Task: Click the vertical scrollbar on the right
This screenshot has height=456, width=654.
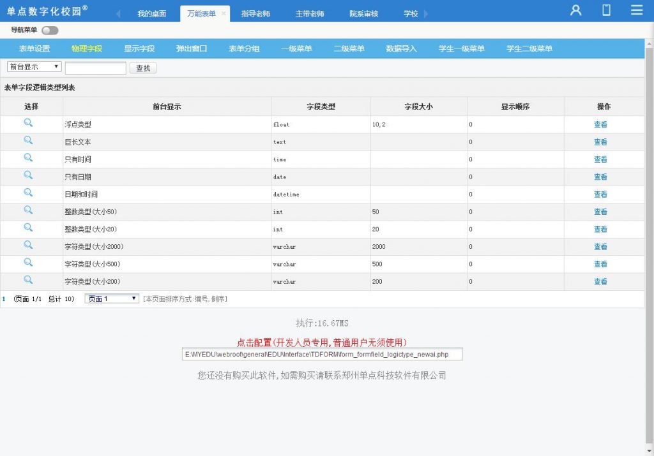Action: pos(650,246)
